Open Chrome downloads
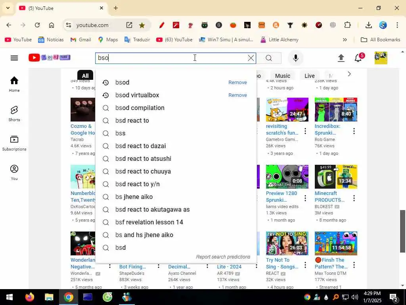 click(x=369, y=25)
